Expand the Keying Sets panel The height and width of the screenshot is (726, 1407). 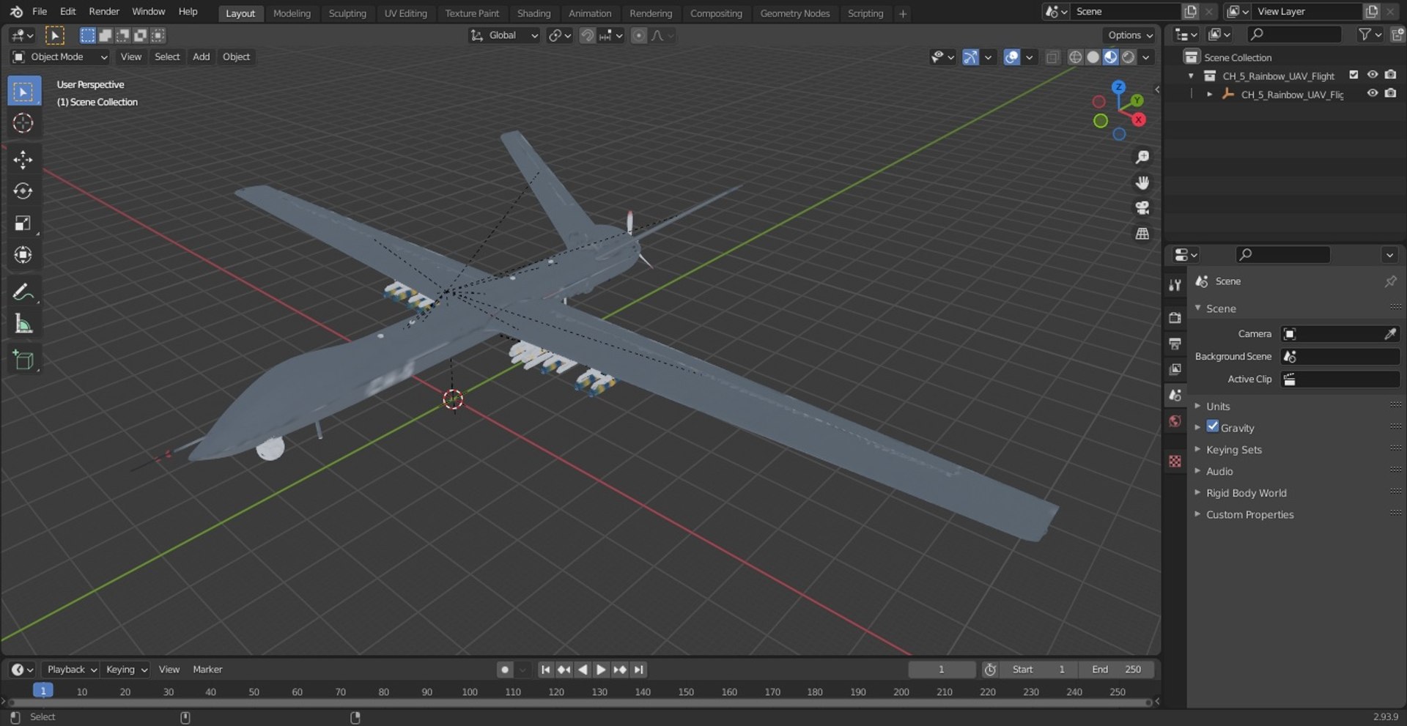pos(1234,449)
